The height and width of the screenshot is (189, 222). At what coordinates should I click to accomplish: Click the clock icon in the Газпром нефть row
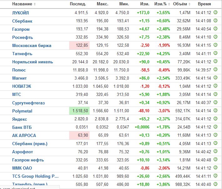pyautogui.click(x=215, y=160)
